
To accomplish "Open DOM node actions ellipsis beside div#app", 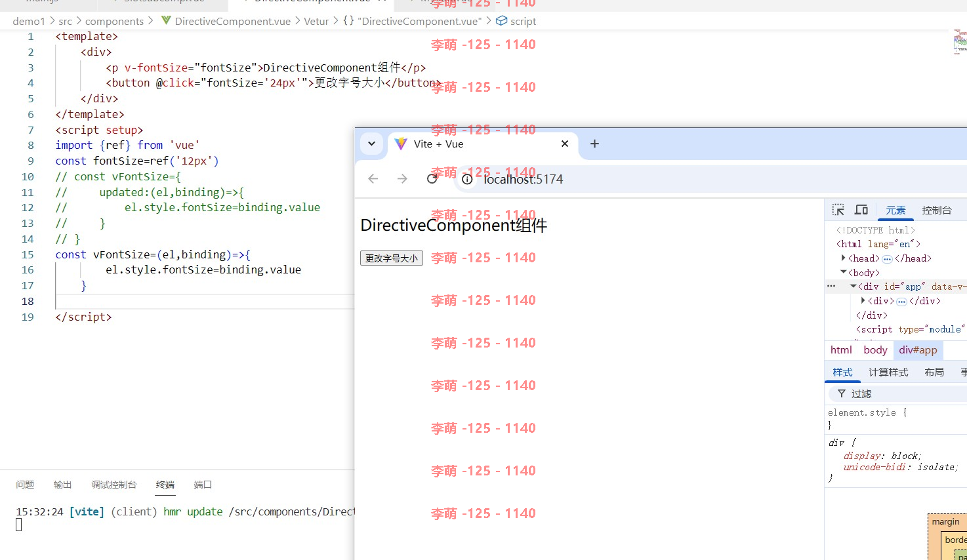I will (831, 287).
